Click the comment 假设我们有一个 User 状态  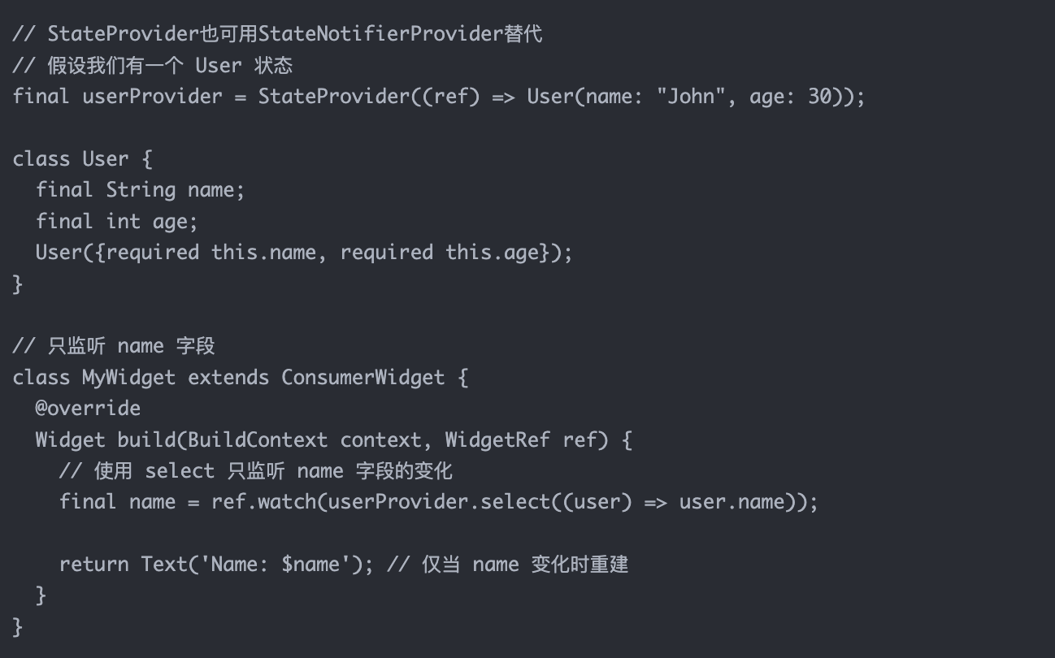click(x=170, y=66)
